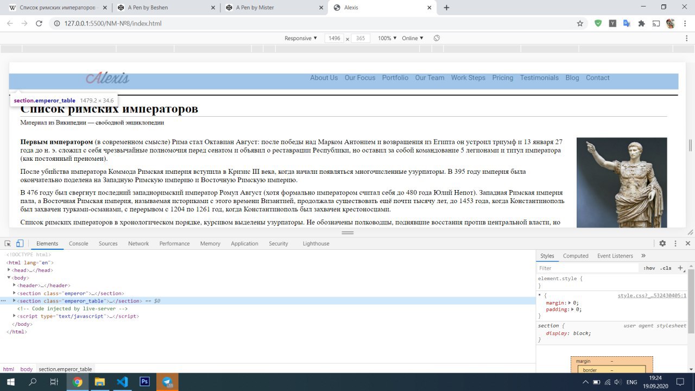The height and width of the screenshot is (391, 695).
Task: Open the Cast media icon
Action: click(656, 23)
